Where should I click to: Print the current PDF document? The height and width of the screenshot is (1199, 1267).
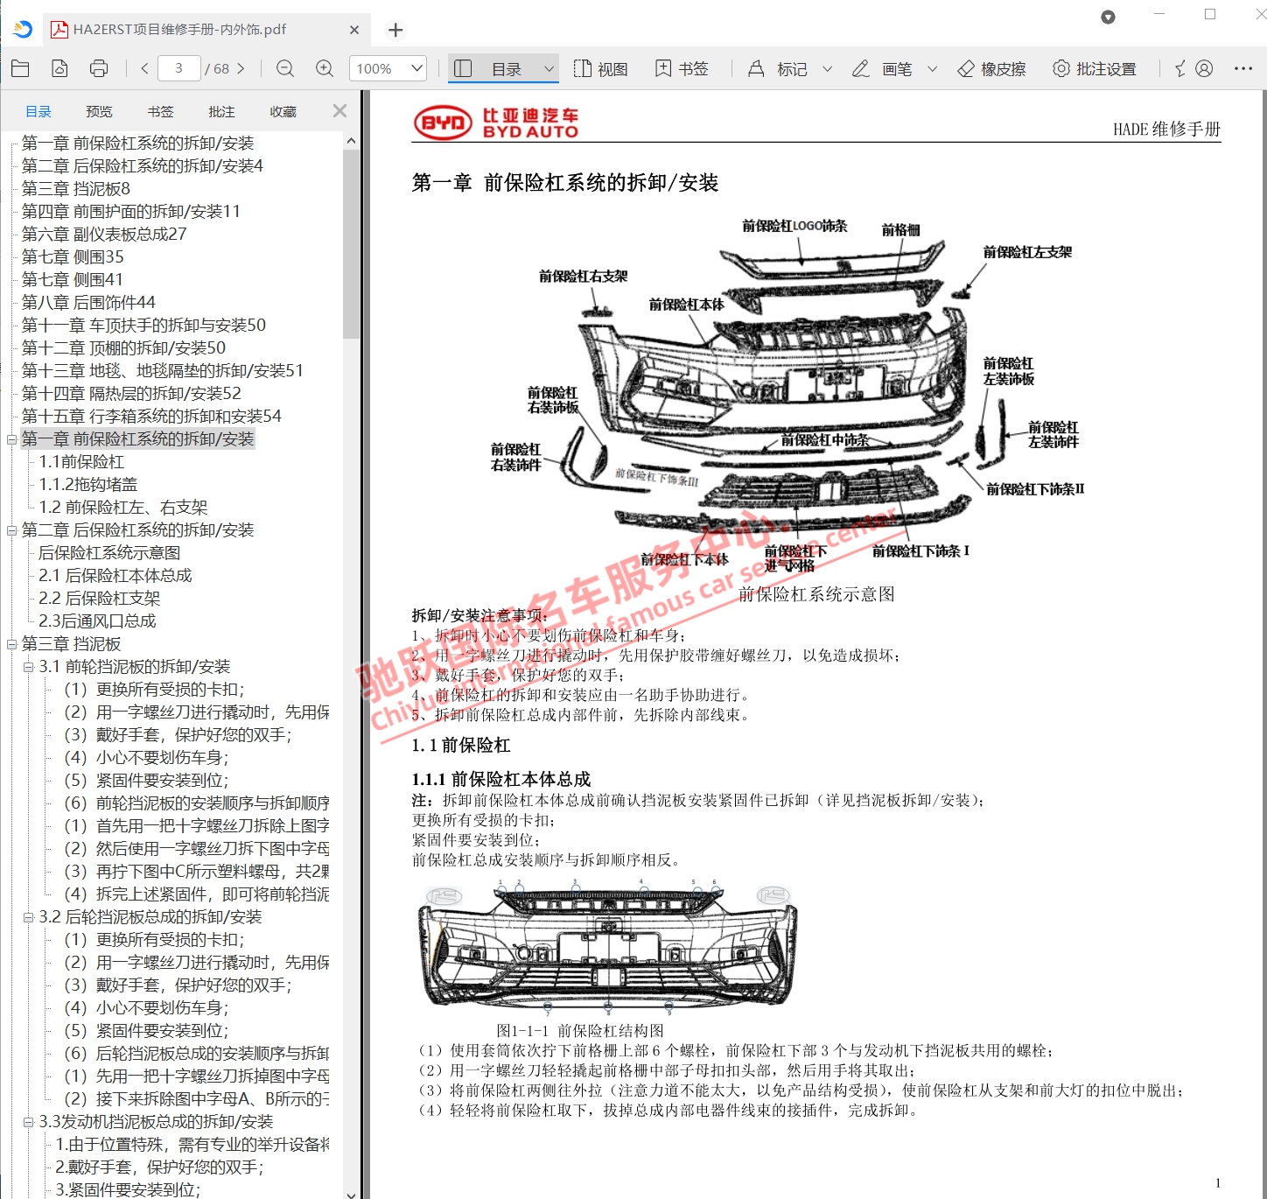99,67
